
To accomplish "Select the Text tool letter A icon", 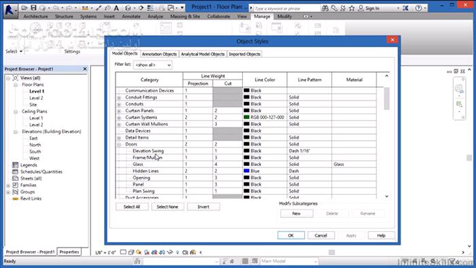I will [x=116, y=8].
